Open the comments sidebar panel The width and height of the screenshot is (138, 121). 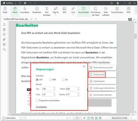(x=4, y=34)
